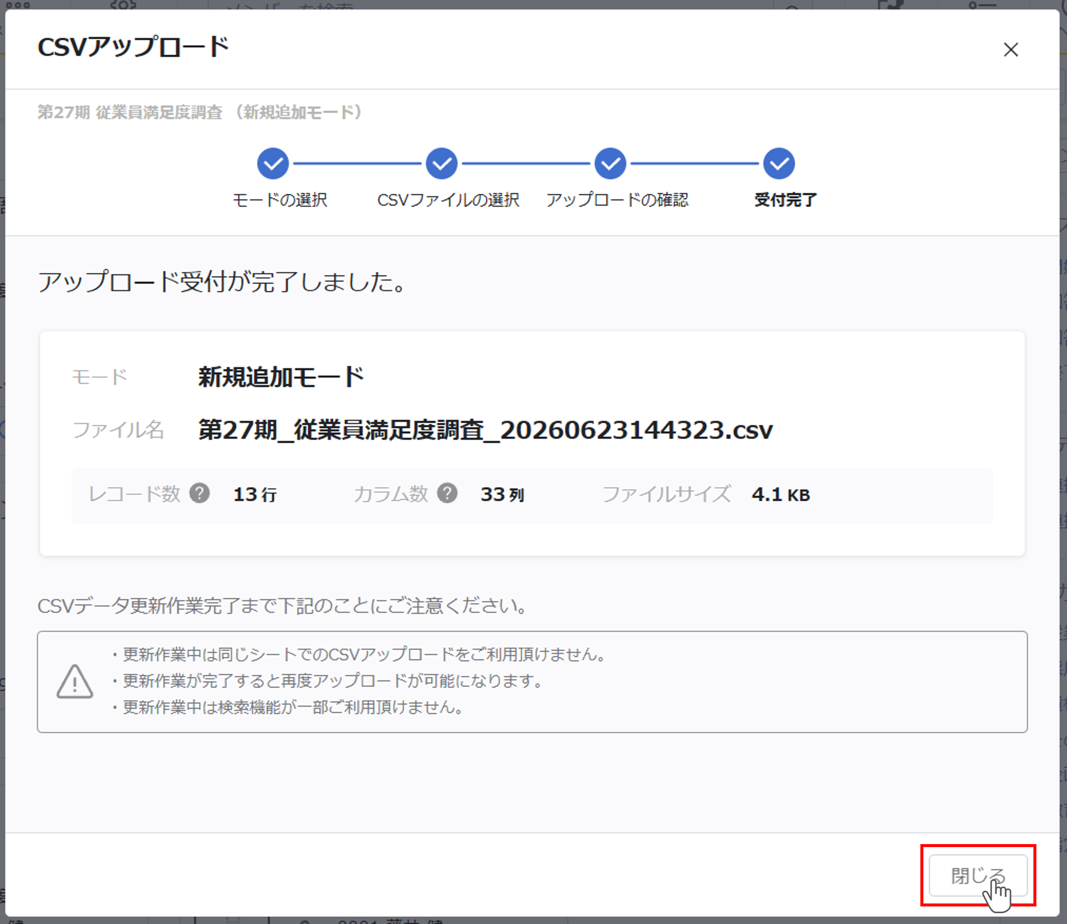Screen dimensions: 1067x924
Task: Close the CSVアップロード dialog with the X icon
Action: pyautogui.click(x=1011, y=50)
